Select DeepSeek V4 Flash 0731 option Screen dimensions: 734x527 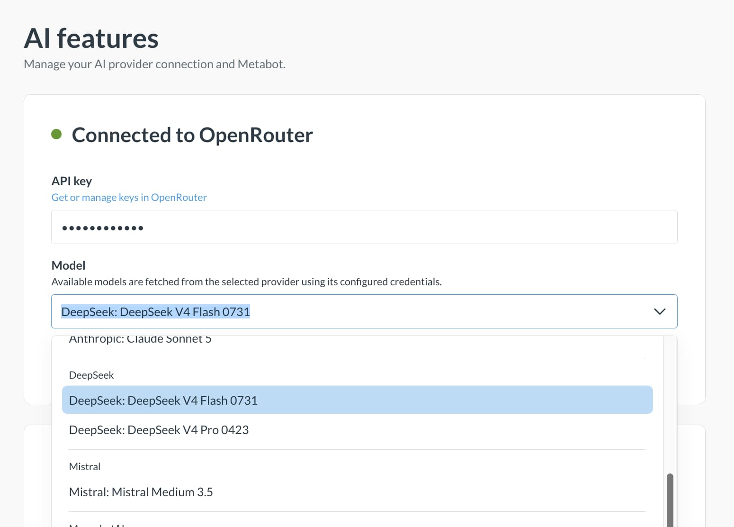click(358, 400)
